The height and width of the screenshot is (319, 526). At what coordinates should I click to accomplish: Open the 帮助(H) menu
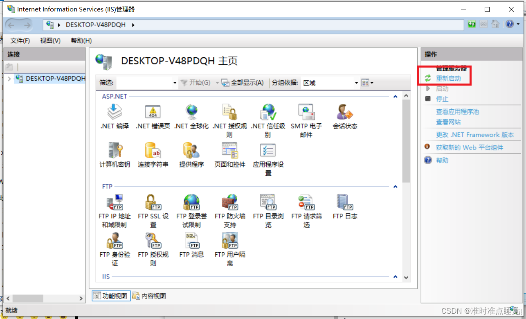click(x=81, y=41)
